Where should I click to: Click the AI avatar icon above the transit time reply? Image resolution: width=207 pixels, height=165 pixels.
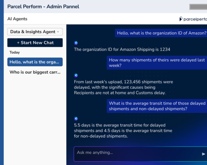(x=76, y=119)
